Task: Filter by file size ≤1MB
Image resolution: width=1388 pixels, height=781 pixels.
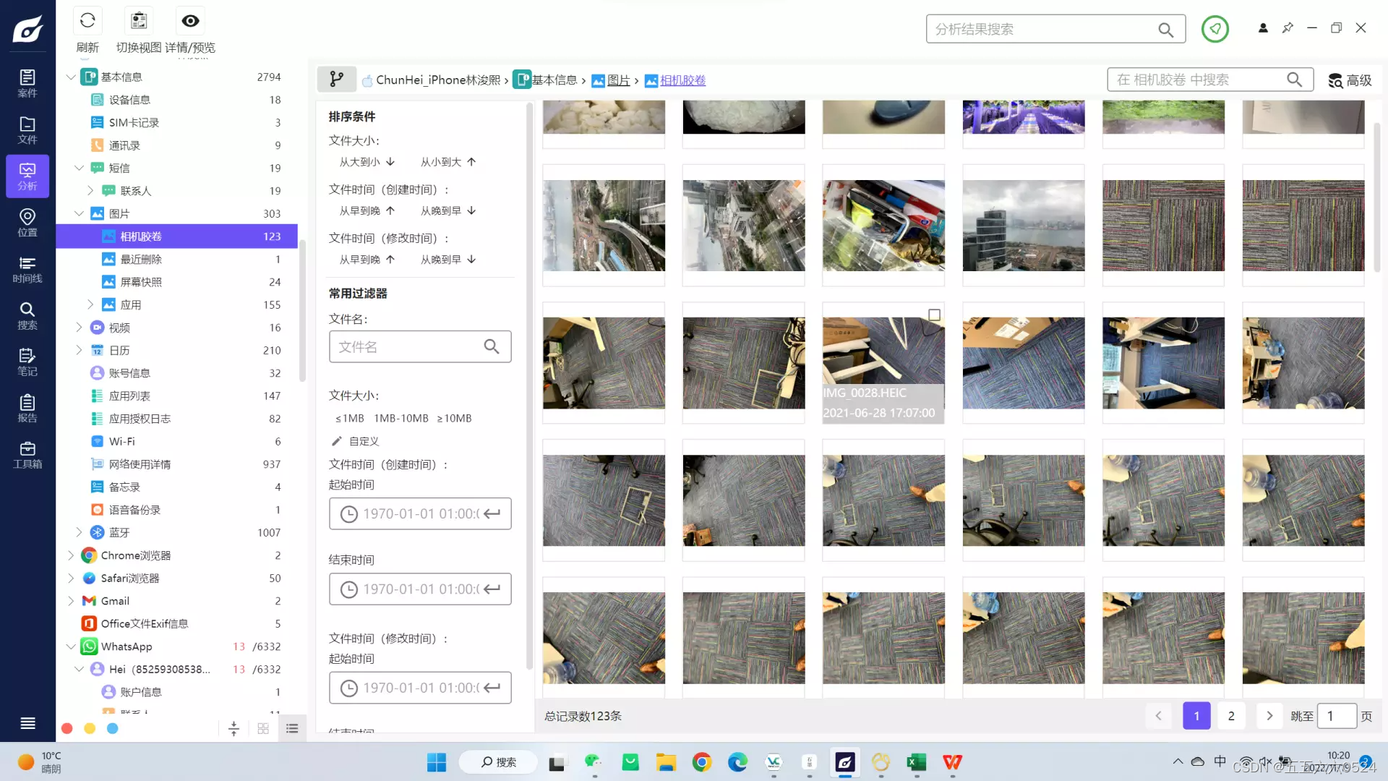Action: (x=349, y=419)
